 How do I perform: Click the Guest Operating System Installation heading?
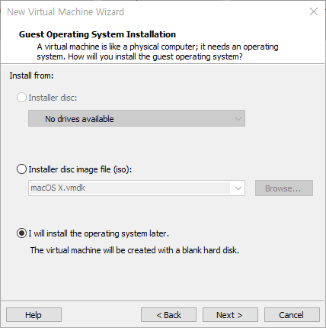[97, 34]
